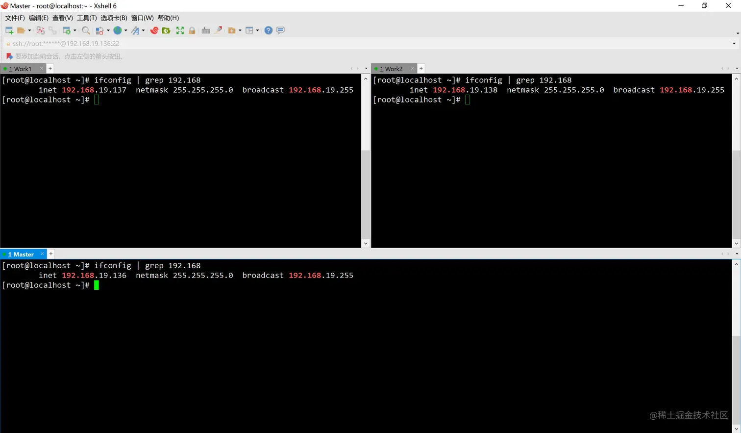
Task: Click the New Session toolbar icon
Action: (9, 30)
